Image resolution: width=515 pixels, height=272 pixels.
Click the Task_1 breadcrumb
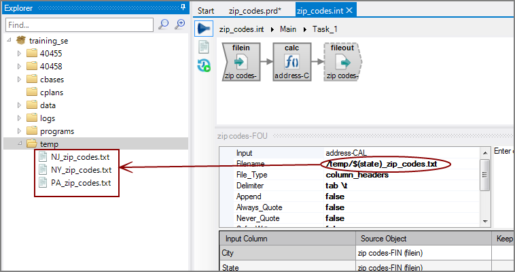[325, 29]
